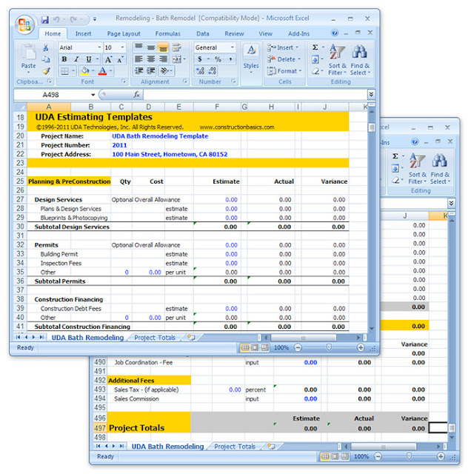Increase font size with Grow Font icon
This screenshot has width=474, height=474.
(108, 59)
